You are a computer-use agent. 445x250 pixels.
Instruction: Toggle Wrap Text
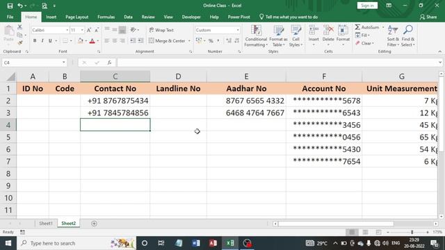[x=161, y=30]
